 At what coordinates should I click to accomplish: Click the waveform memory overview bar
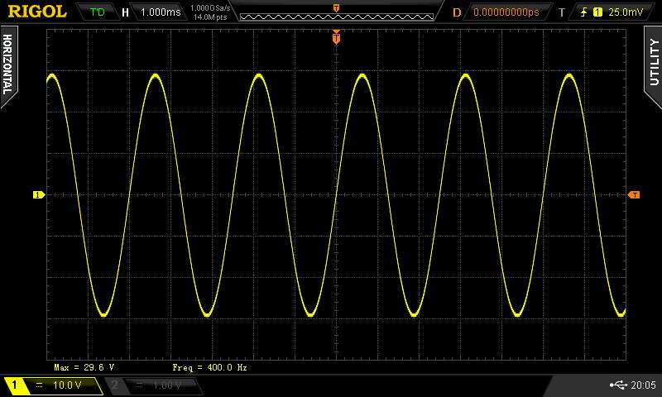click(335, 12)
